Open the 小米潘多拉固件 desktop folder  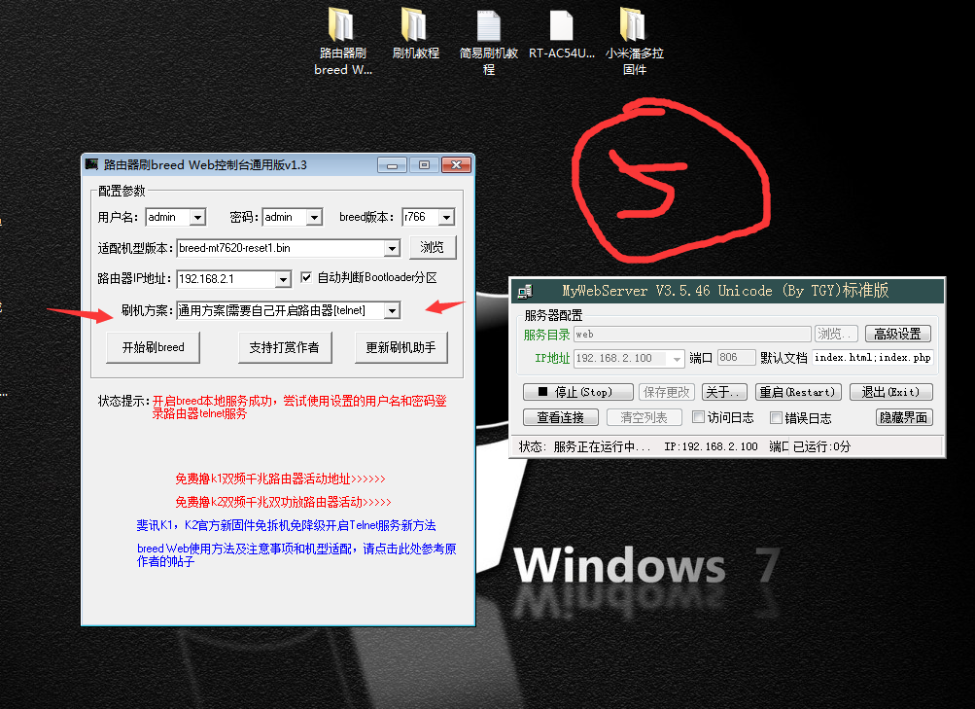pyautogui.click(x=634, y=42)
